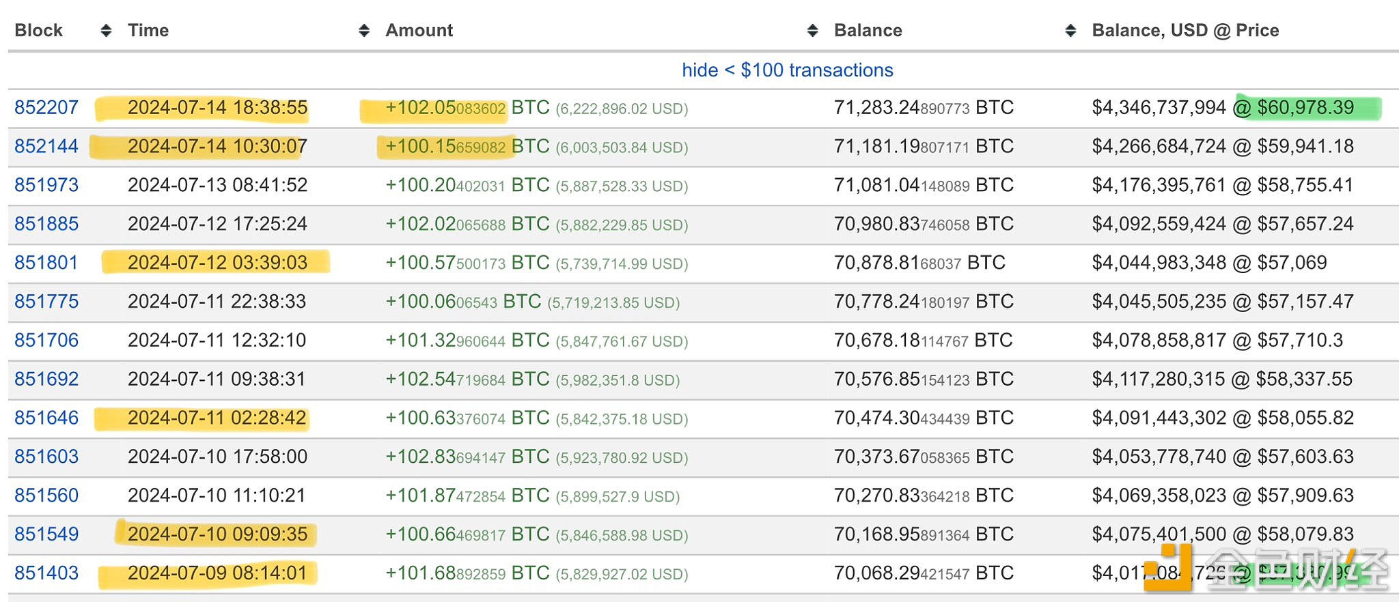
Task: Click amount +100.66469817 BTC
Action: tap(467, 534)
